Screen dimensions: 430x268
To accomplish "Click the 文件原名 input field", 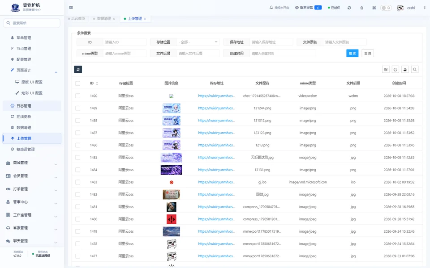I will 344,42.
